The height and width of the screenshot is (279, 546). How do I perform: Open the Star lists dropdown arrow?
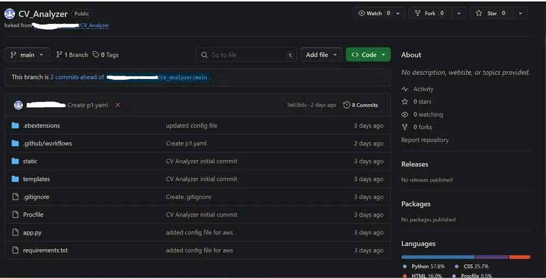tap(520, 13)
